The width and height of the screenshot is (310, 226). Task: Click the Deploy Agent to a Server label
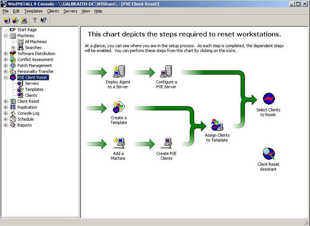[x=118, y=84]
